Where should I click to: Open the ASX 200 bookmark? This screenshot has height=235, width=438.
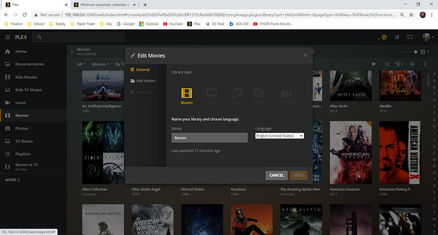pos(239,24)
